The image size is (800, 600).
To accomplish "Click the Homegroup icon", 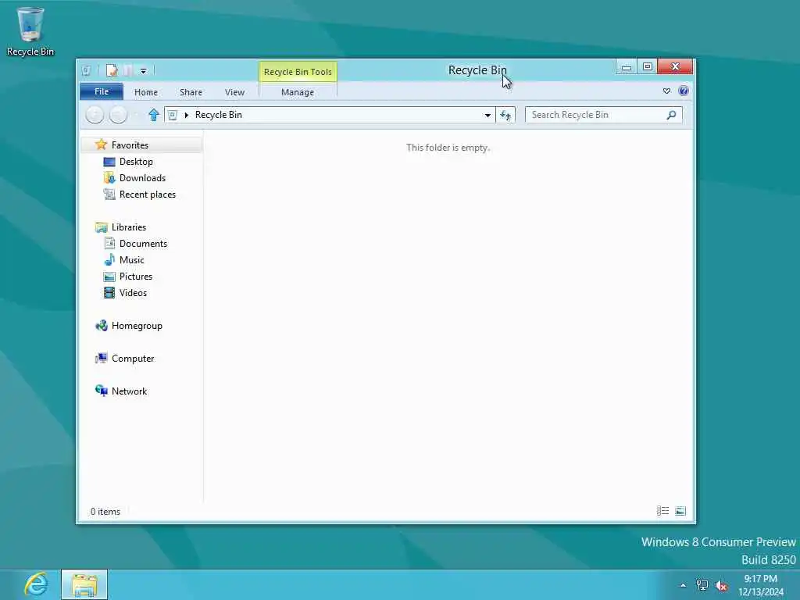I will point(101,326).
